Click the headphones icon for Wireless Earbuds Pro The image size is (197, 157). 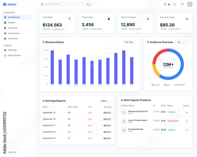(x=124, y=112)
